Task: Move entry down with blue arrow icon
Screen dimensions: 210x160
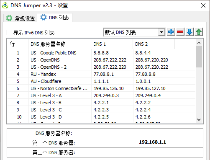Action: point(190,32)
